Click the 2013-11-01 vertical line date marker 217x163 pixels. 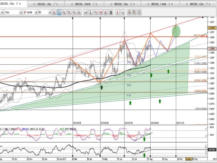pos(180,123)
